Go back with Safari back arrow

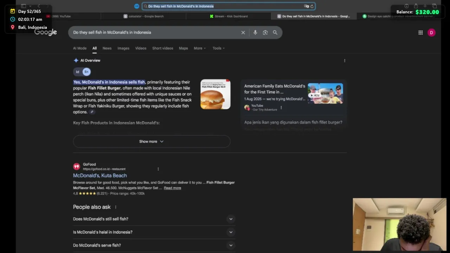pyautogui.click(x=39, y=6)
